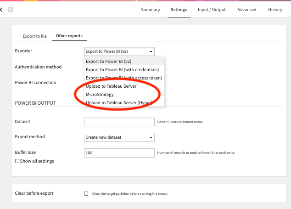Click the circular compass icon near top-left

coord(11,10)
